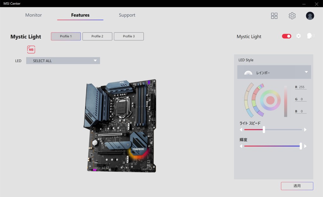
Task: Turn off the Mystic Light toggle
Action: 286,36
